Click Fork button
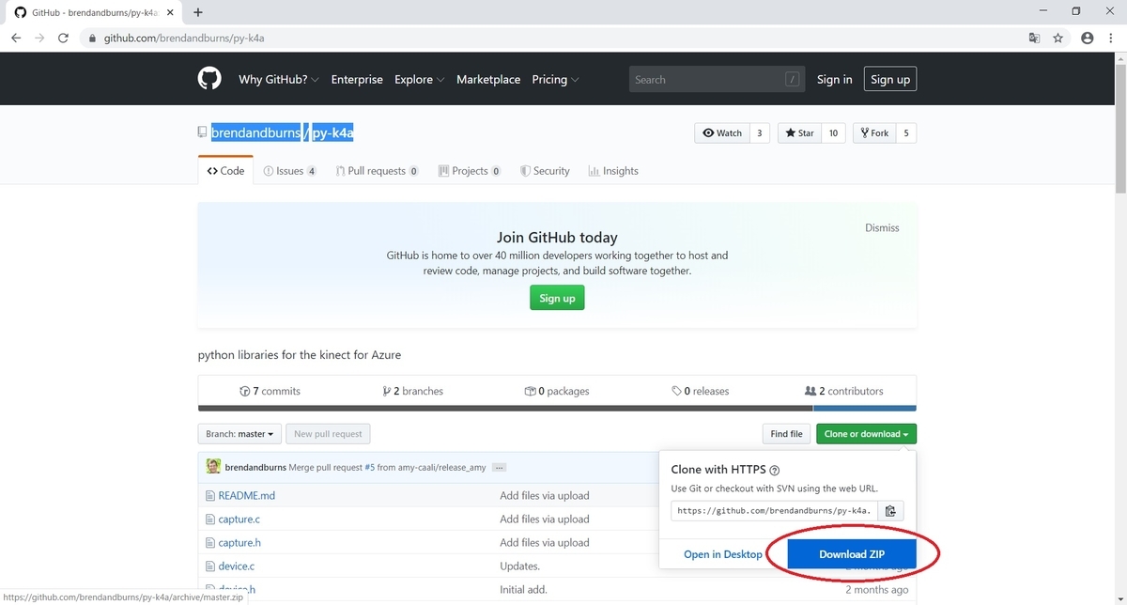 (874, 133)
